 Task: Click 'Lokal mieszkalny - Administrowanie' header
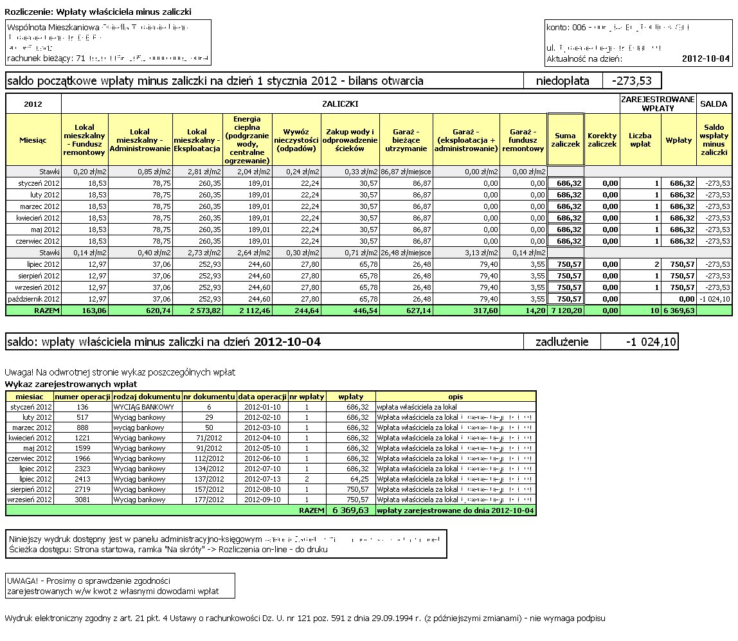pos(139,140)
